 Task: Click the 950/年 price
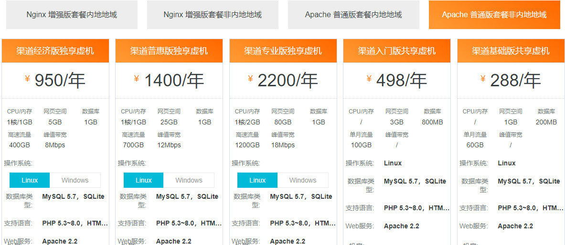click(60, 81)
